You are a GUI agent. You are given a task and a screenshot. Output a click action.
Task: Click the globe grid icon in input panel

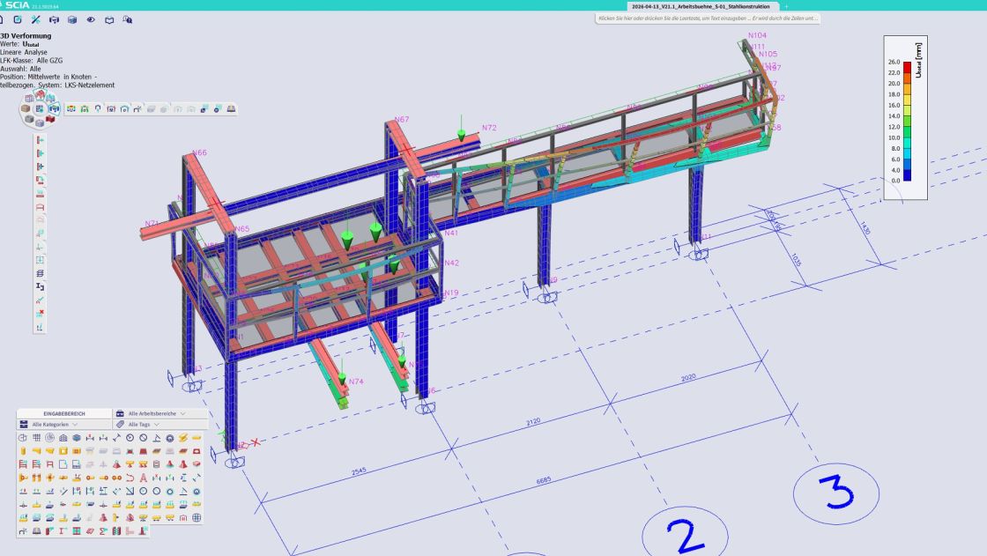click(197, 517)
